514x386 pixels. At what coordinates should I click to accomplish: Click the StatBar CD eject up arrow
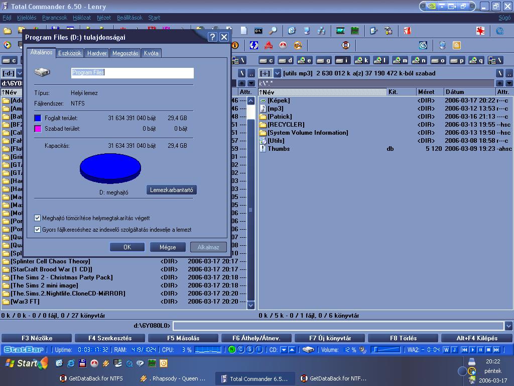coord(292,350)
